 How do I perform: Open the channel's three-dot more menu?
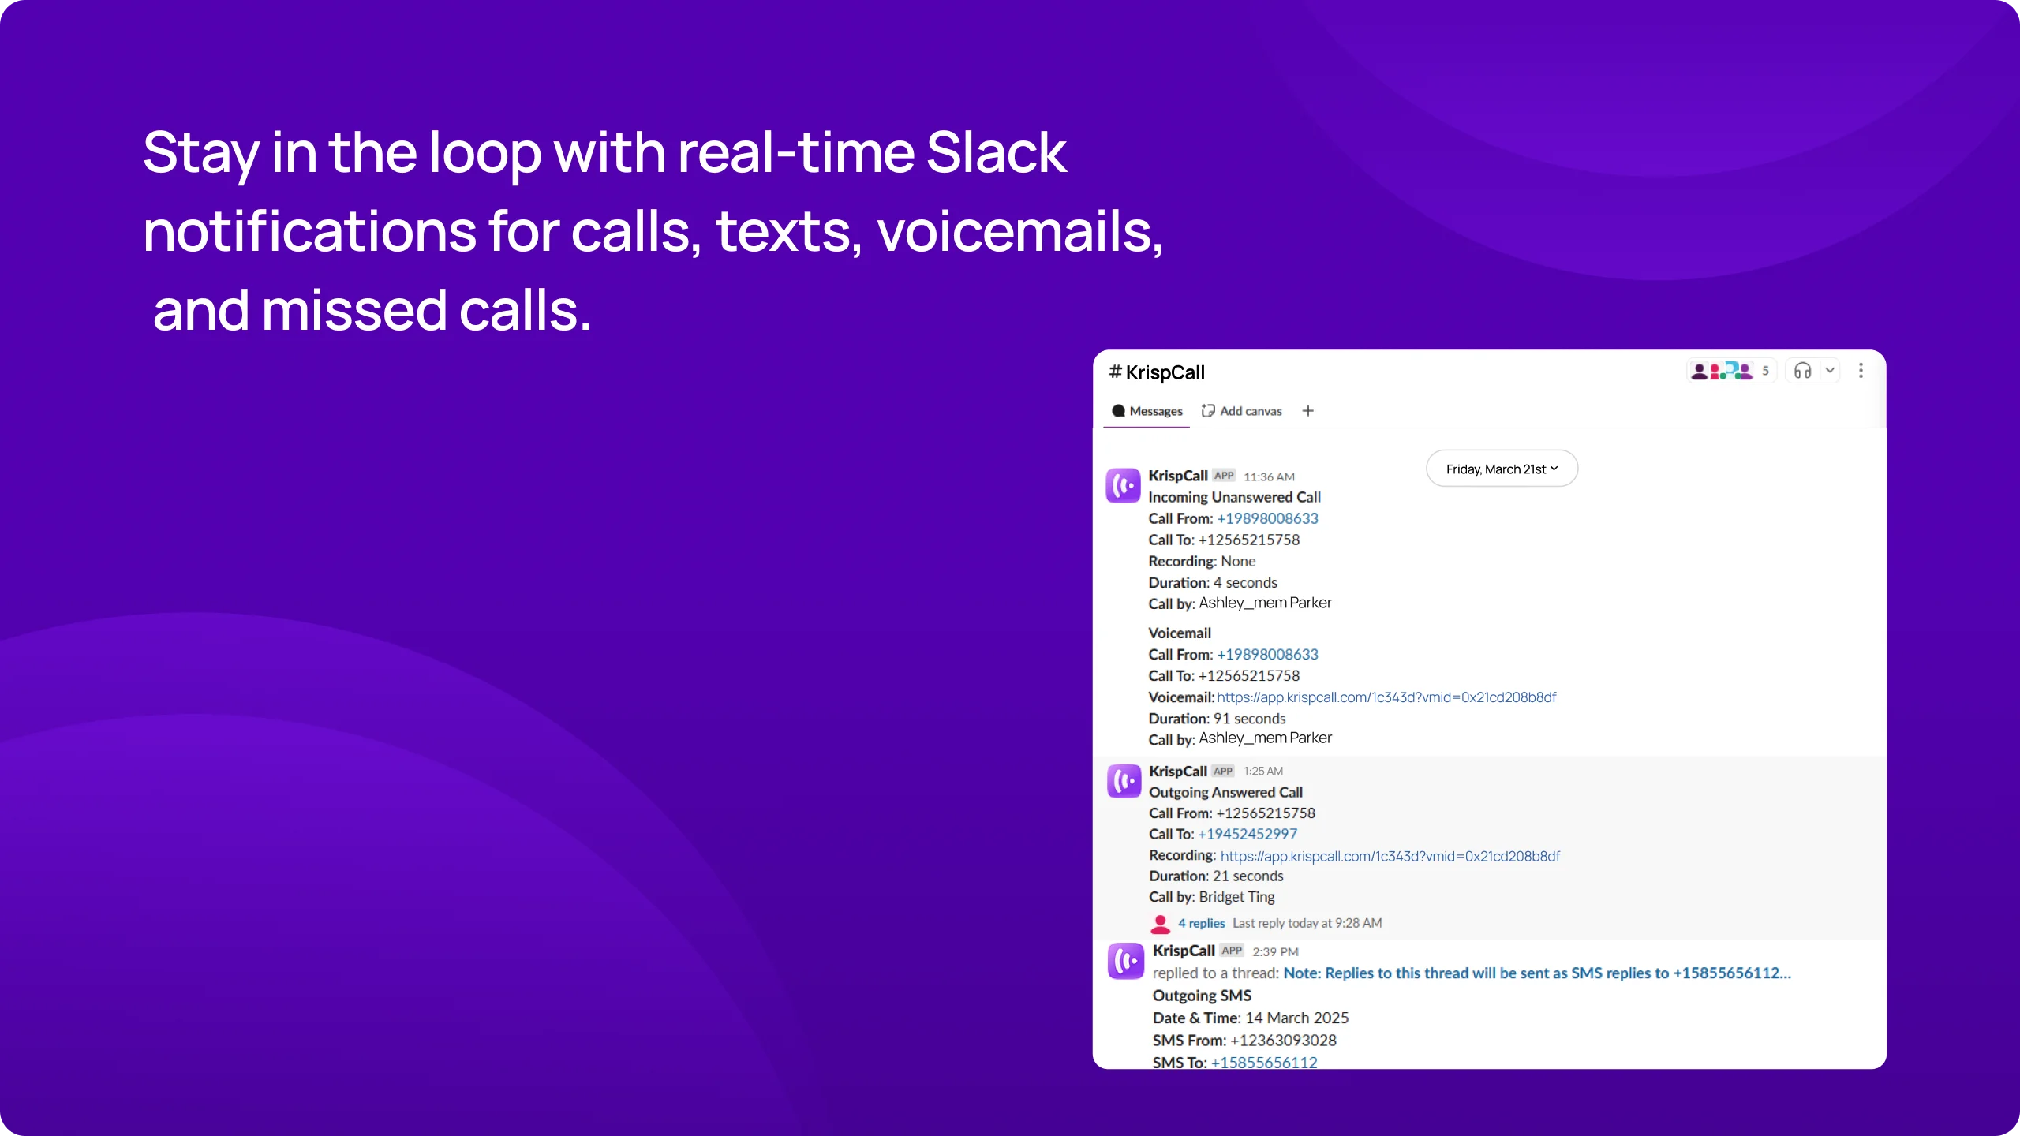pyautogui.click(x=1861, y=371)
